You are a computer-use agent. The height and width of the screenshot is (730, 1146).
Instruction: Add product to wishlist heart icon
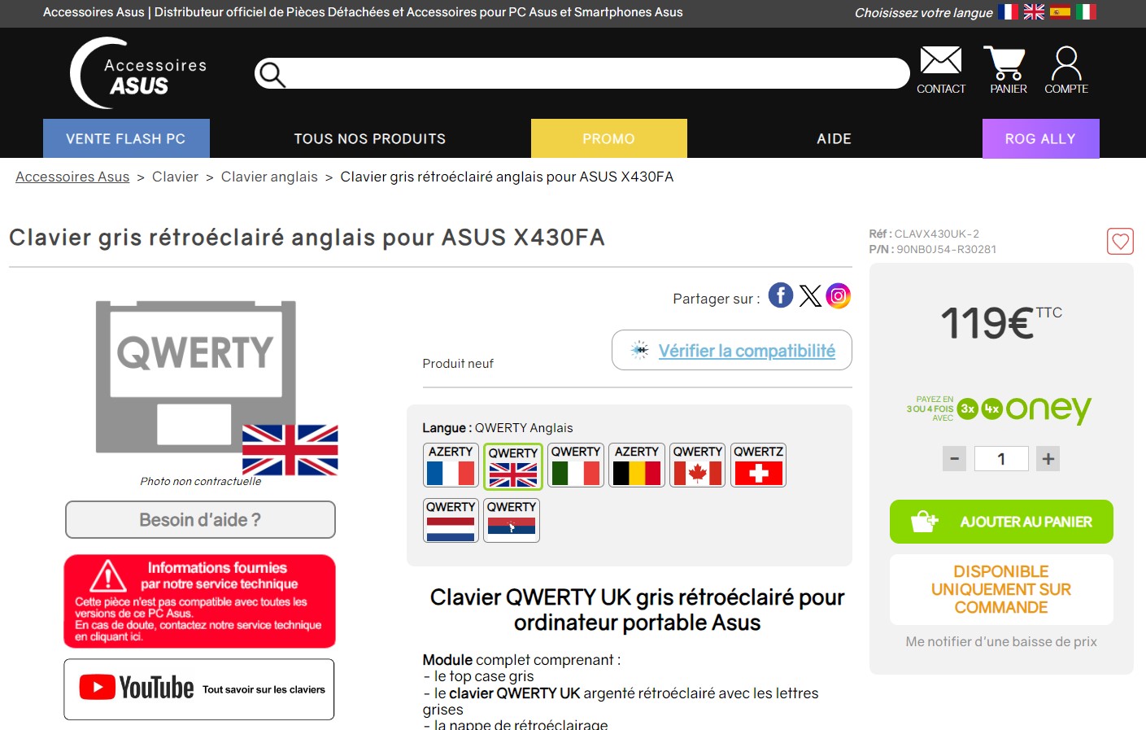coord(1120,241)
